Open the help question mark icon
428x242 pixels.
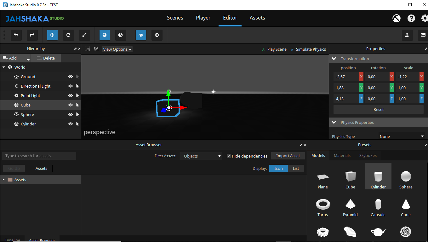pyautogui.click(x=411, y=18)
